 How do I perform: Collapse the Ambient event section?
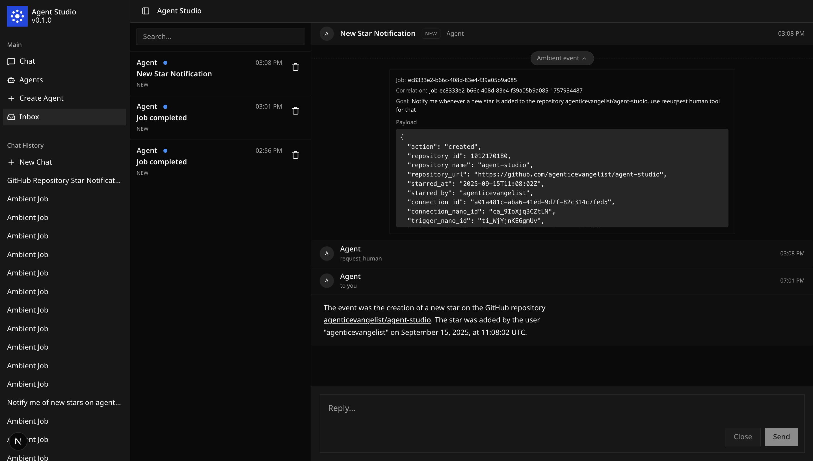pos(562,58)
